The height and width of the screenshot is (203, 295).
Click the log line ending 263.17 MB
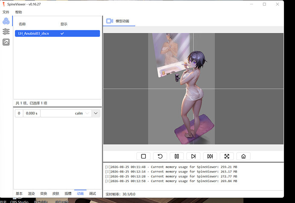(x=171, y=172)
